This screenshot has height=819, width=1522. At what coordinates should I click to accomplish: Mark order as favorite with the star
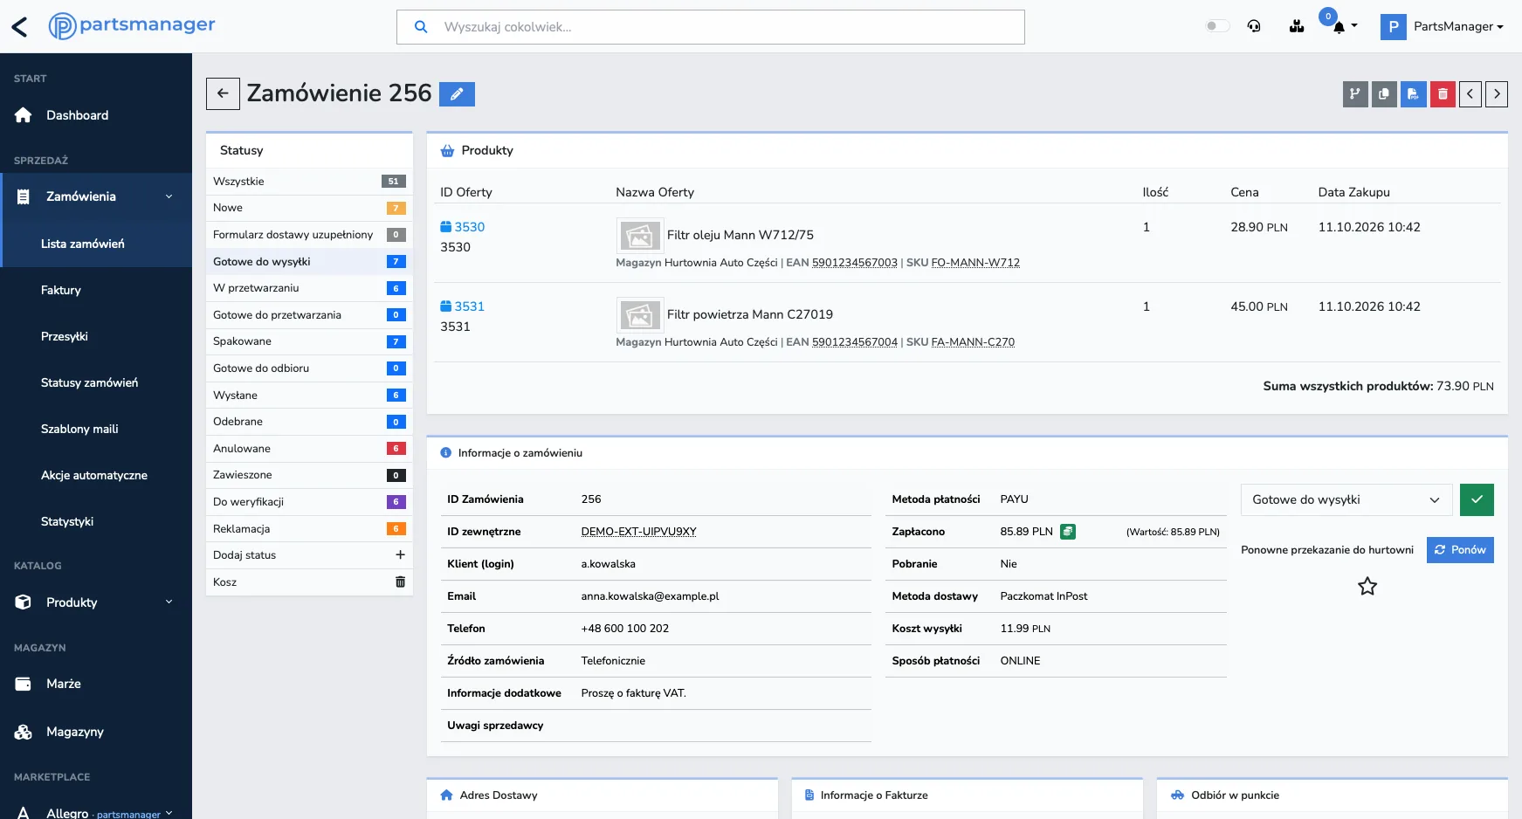point(1367,586)
